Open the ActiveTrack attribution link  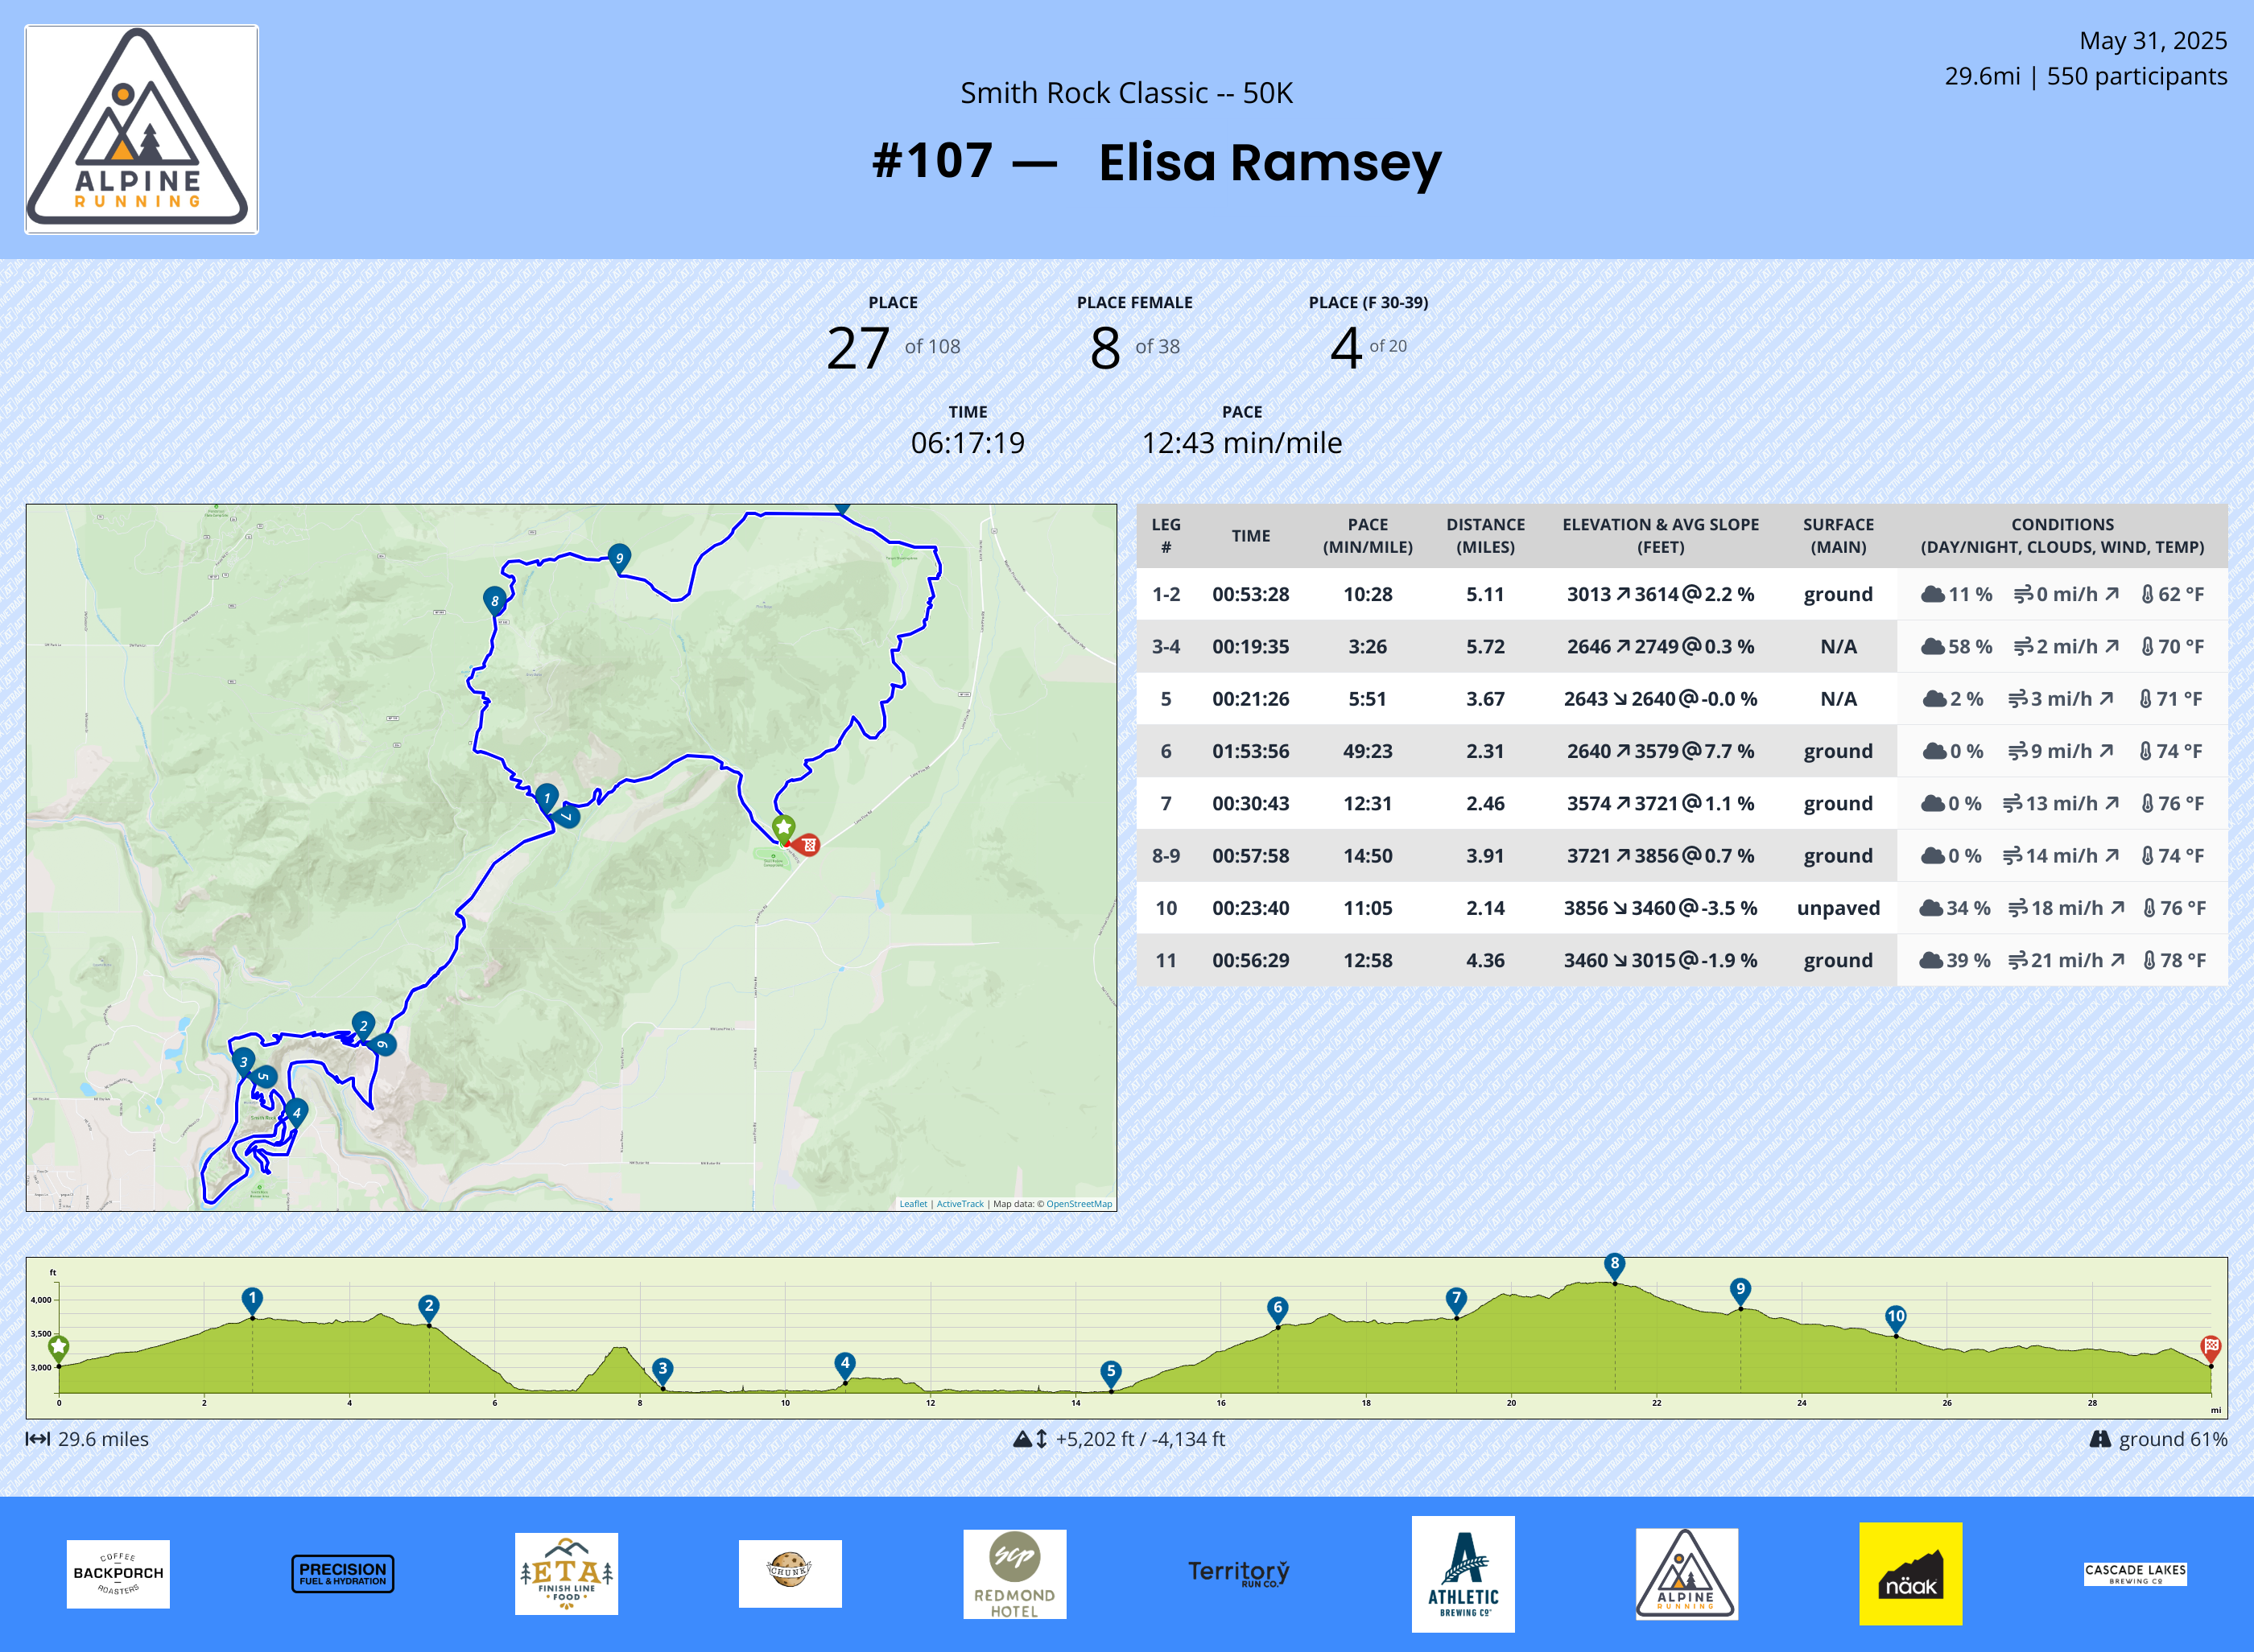click(960, 1204)
